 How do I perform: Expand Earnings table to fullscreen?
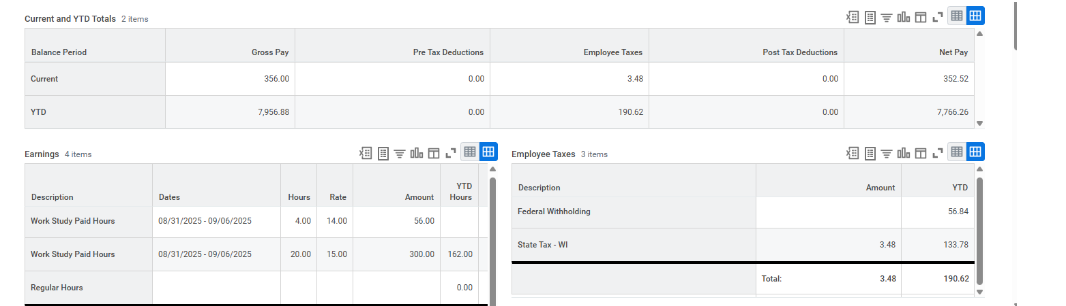(x=450, y=153)
